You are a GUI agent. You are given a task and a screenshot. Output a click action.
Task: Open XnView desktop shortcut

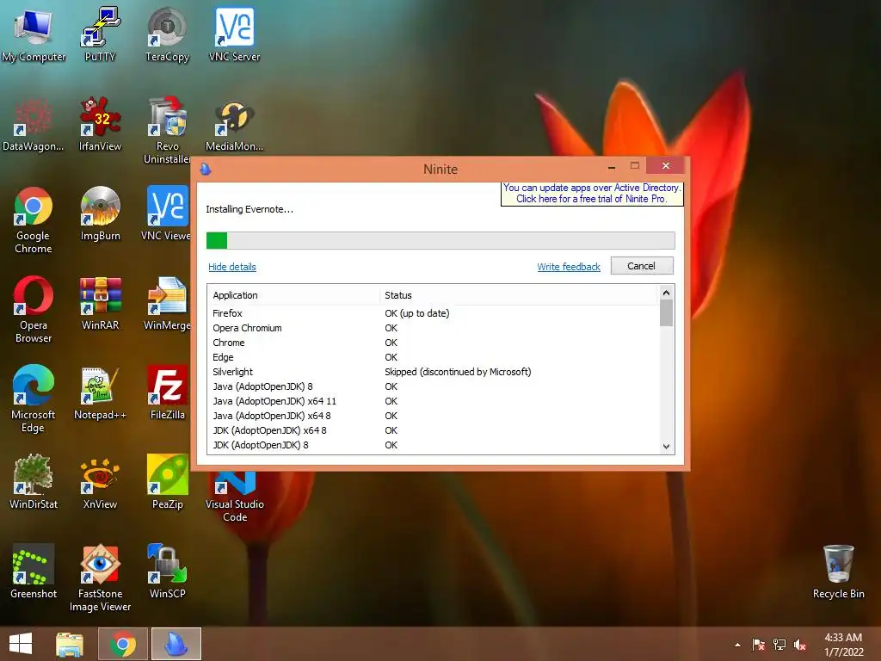[x=100, y=482]
